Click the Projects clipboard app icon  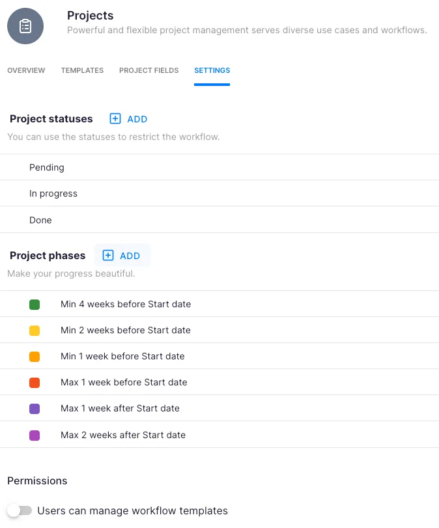[x=25, y=26]
